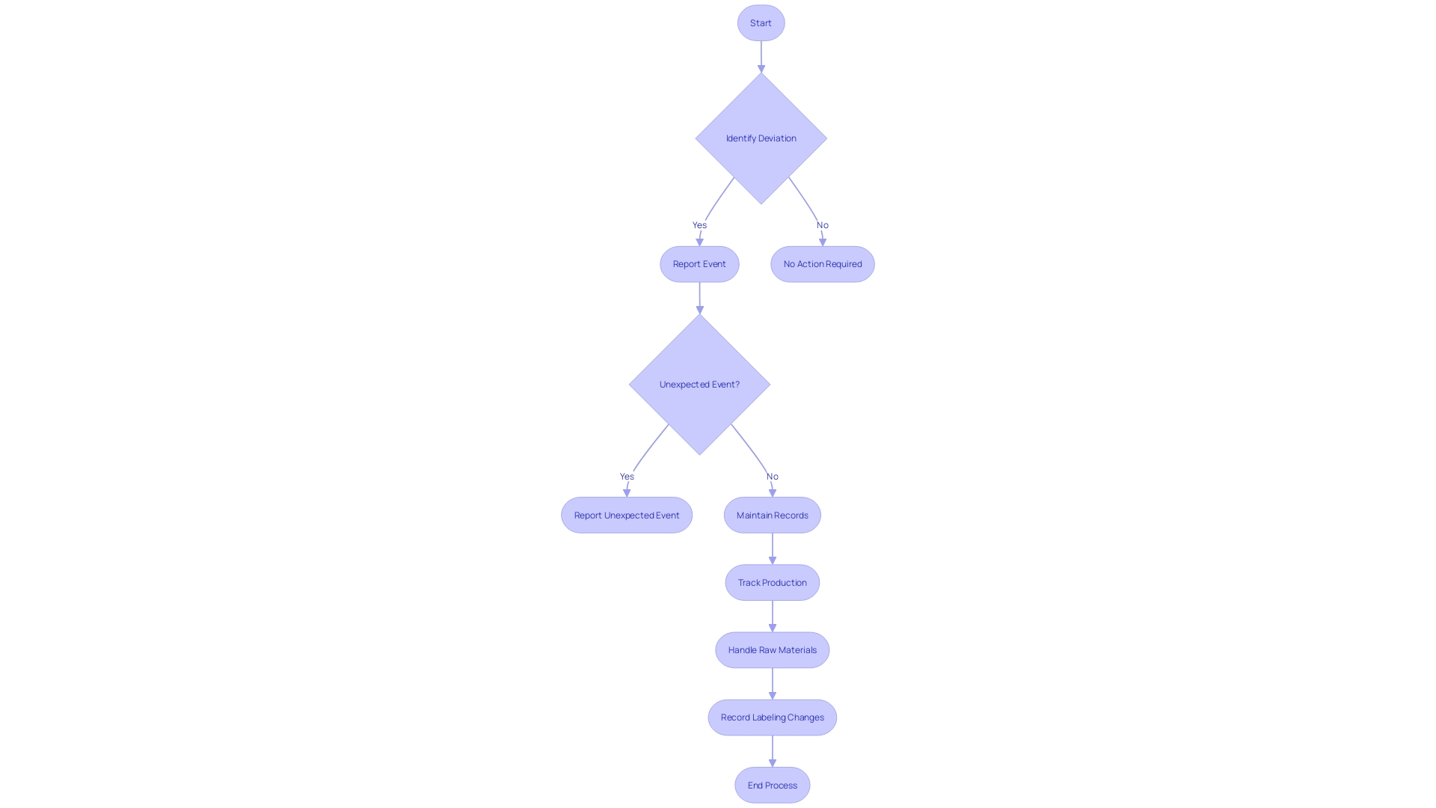Image resolution: width=1436 pixels, height=808 pixels.
Task: Expand the Record Labeling Changes node
Action: tap(773, 717)
